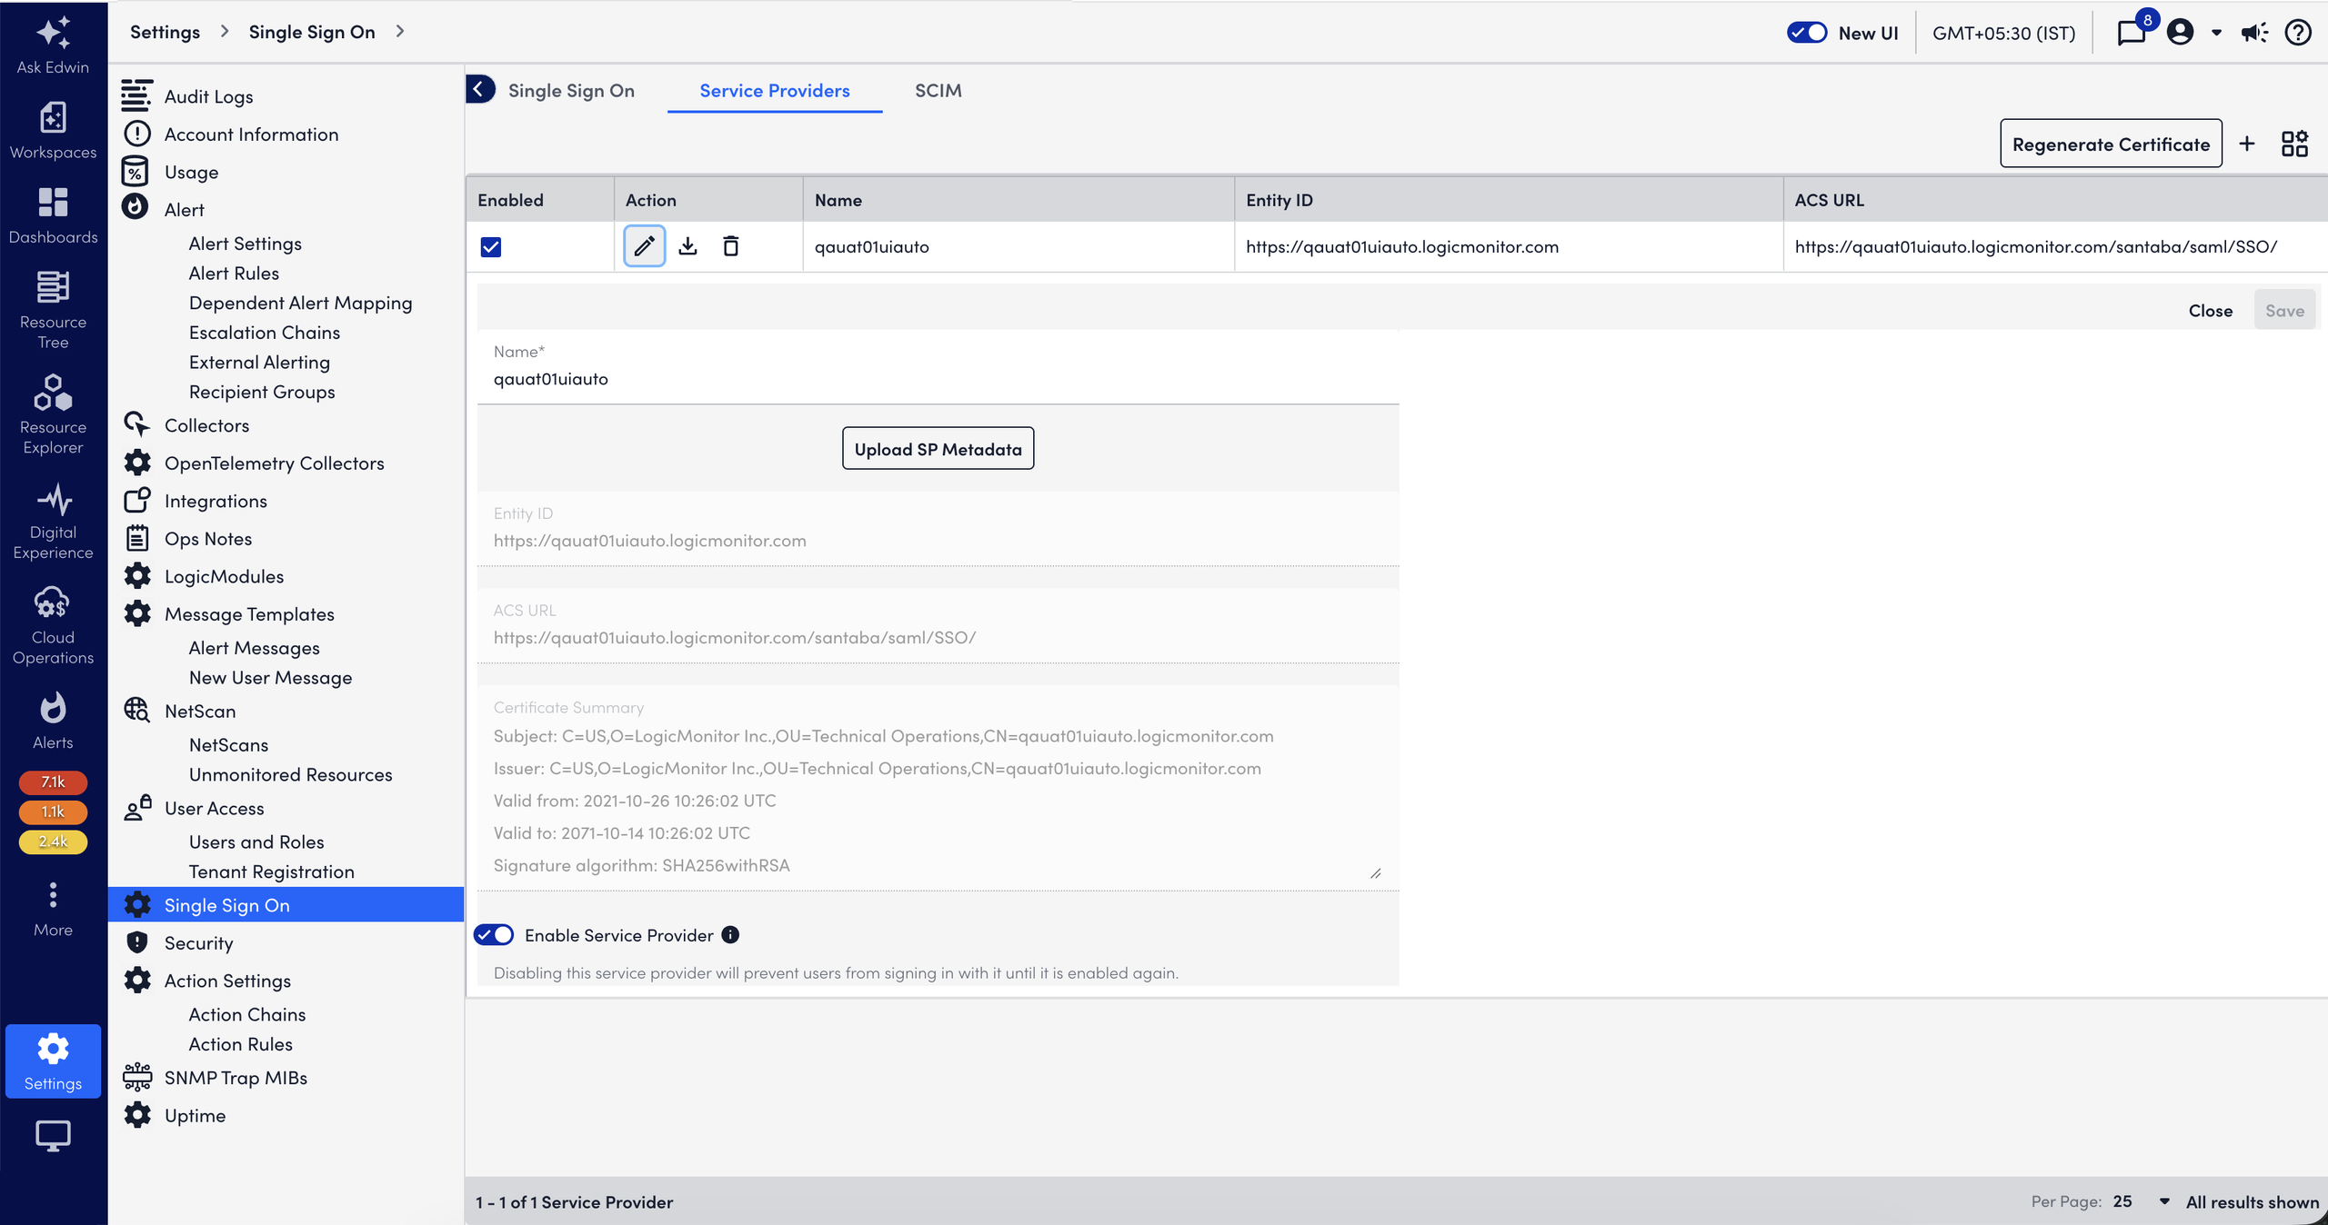Open the user account dropdown arrow
2328x1225 pixels.
pos(2216,33)
